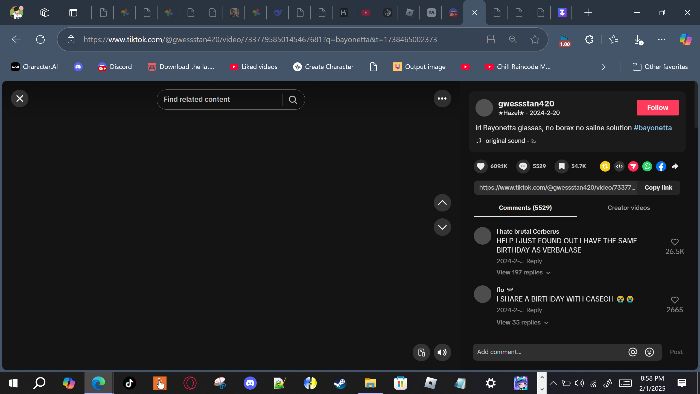
Task: Open video more options menu
Action: pos(442,99)
